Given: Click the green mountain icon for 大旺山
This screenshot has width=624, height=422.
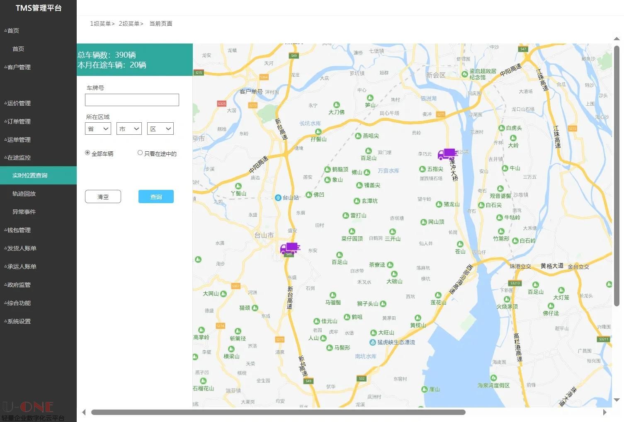Looking at the screenshot, I should click(373, 333).
